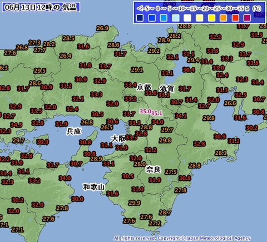
Task: Click the 27.2 temperature value
Action: click(155, 223)
